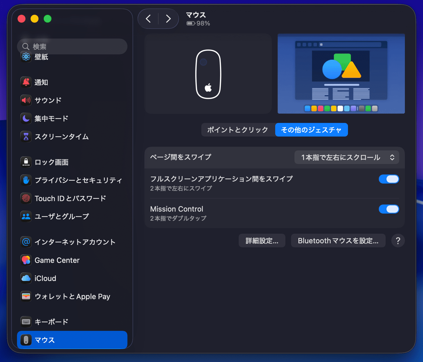The height and width of the screenshot is (362, 423).
Task: Select the その他のジェスチャ tab
Action: pos(311,130)
